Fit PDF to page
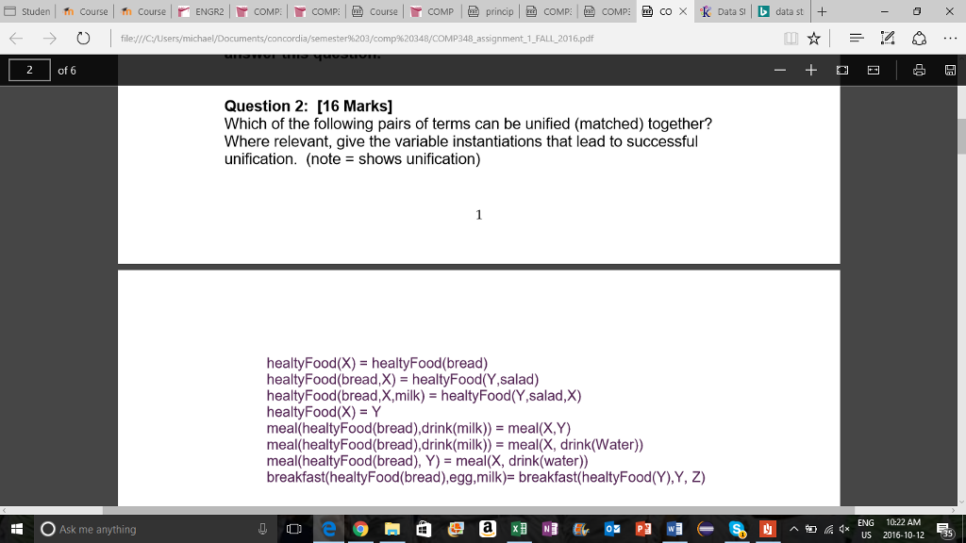966x543 pixels. (x=842, y=70)
